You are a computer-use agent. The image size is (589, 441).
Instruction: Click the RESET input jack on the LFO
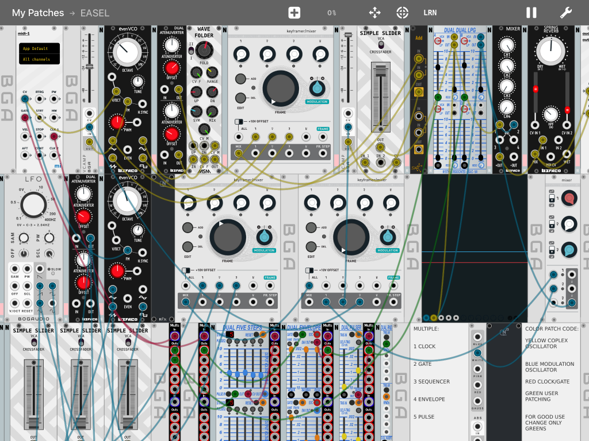(x=27, y=303)
